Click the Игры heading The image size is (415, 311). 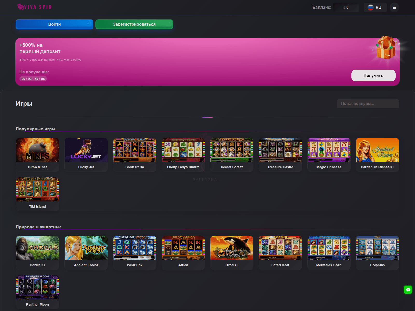click(24, 104)
